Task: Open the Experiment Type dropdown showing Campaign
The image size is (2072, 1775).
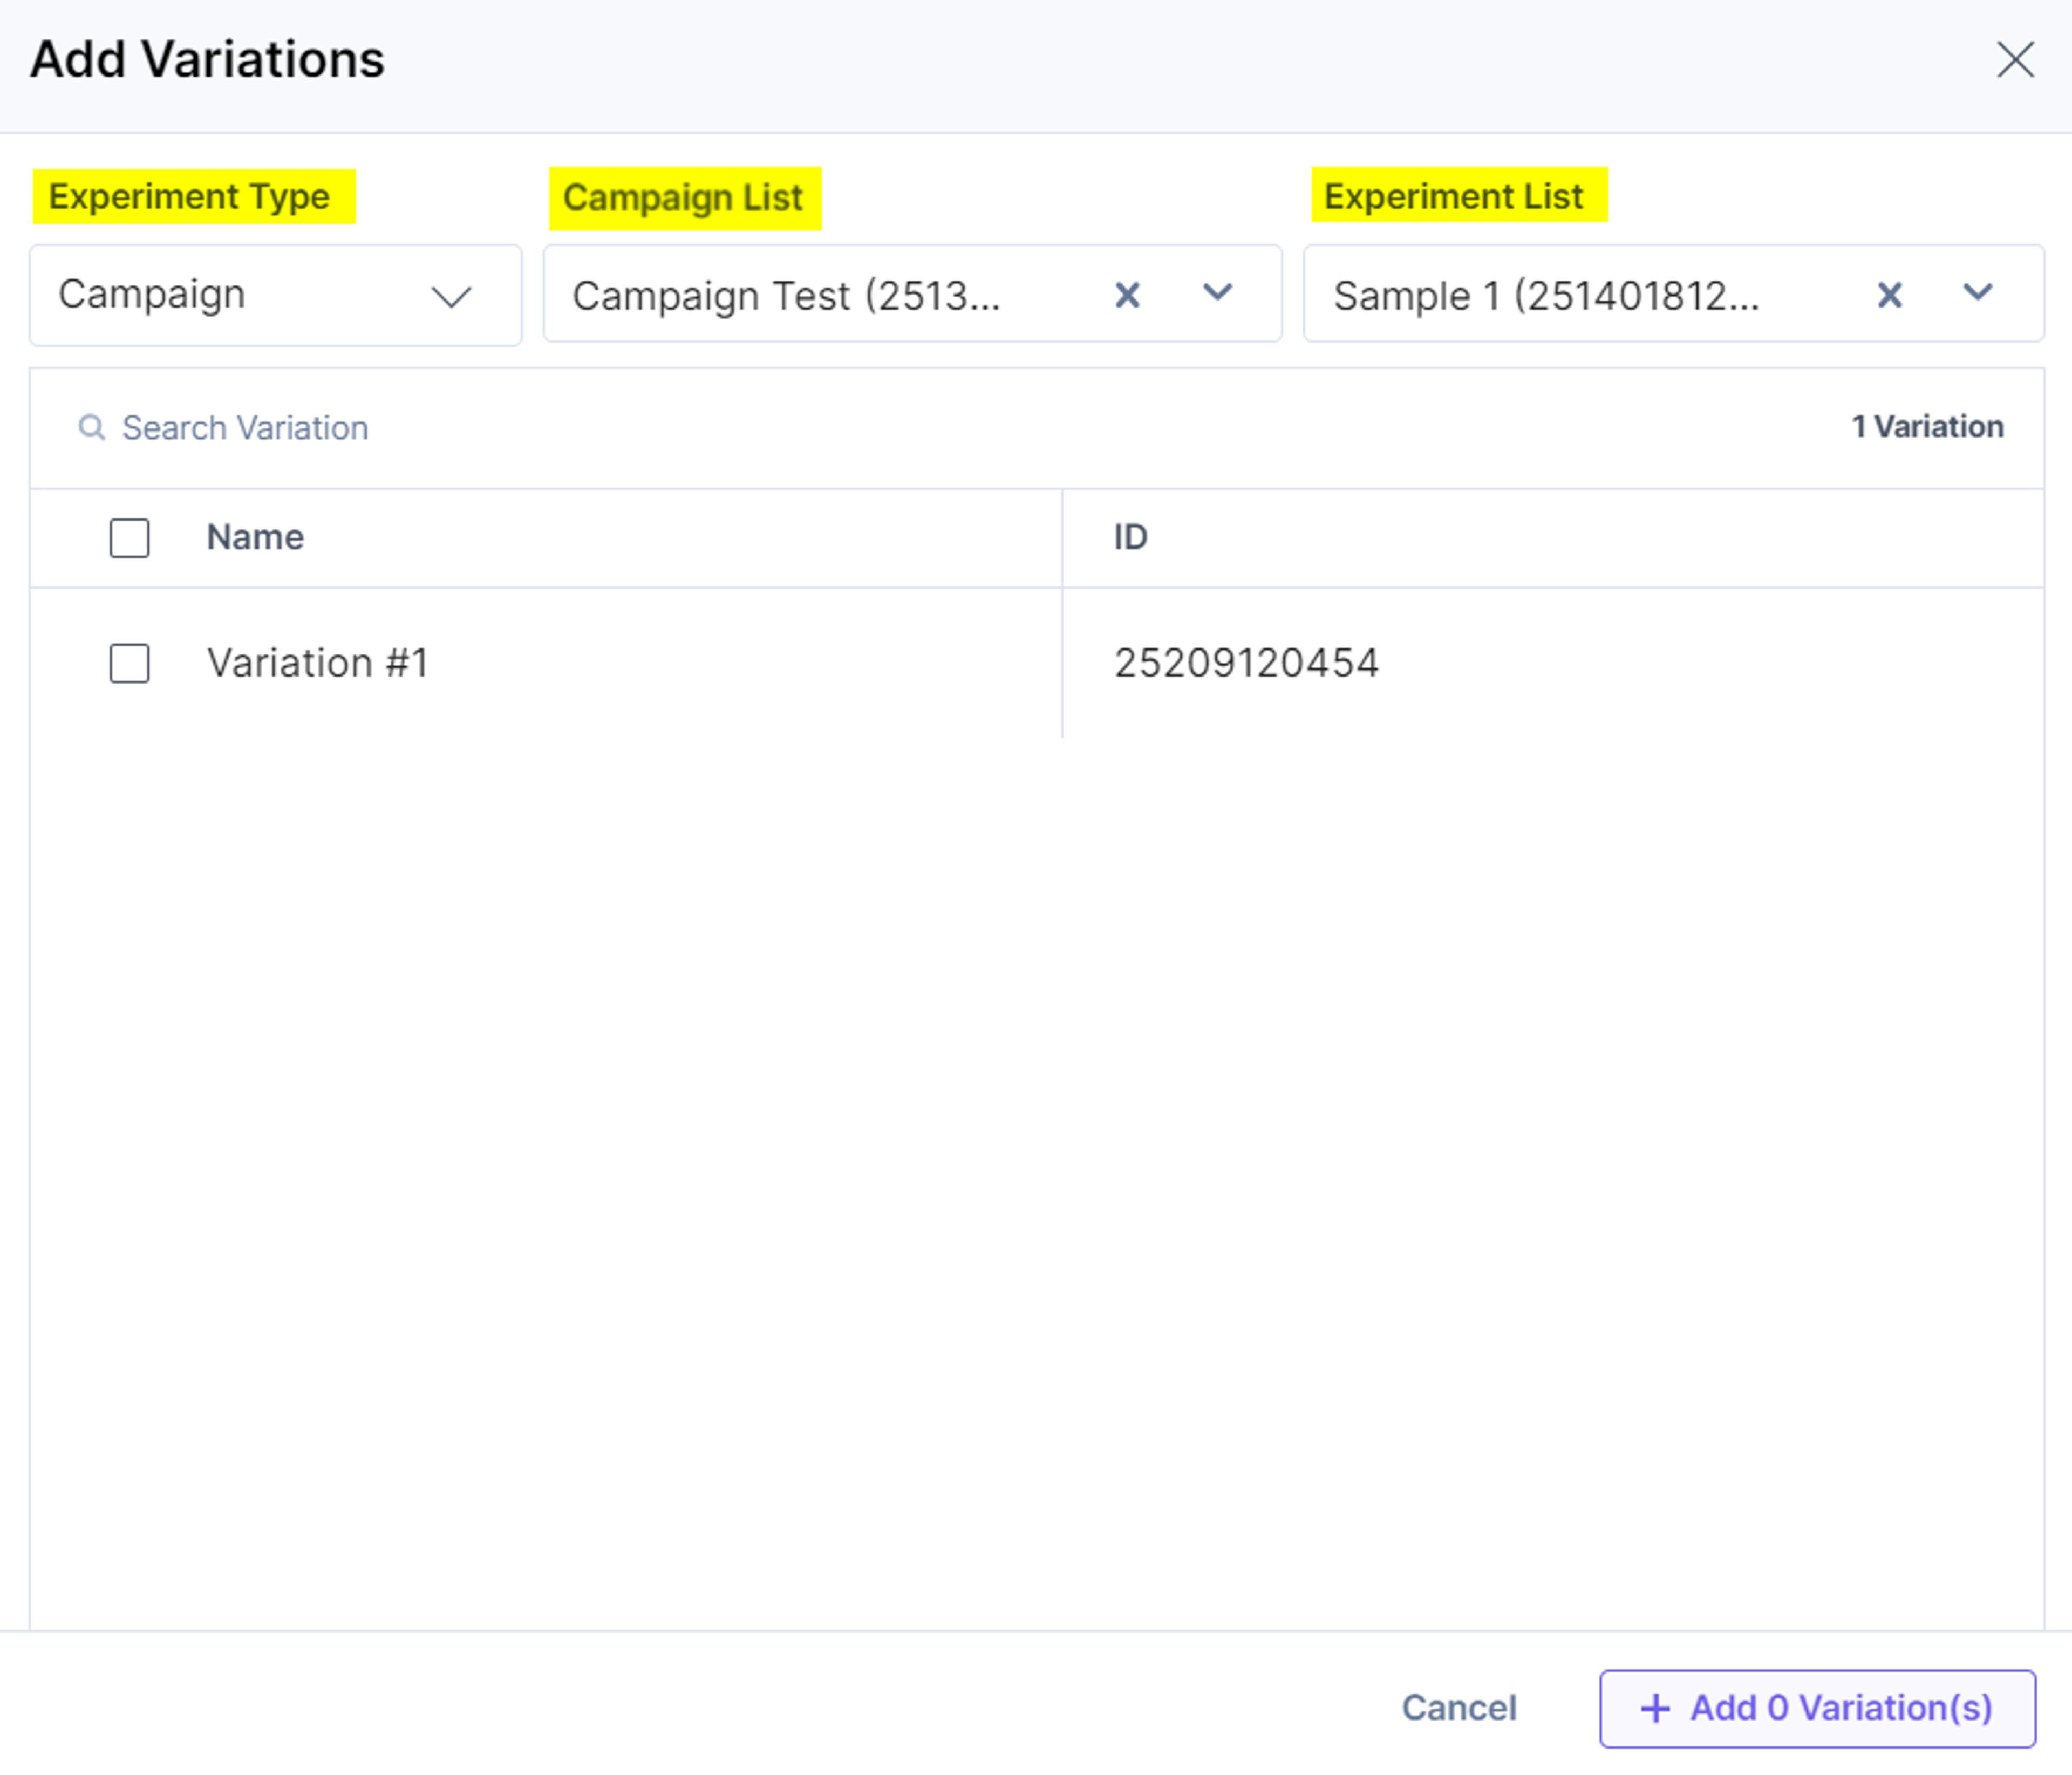Action: click(275, 295)
